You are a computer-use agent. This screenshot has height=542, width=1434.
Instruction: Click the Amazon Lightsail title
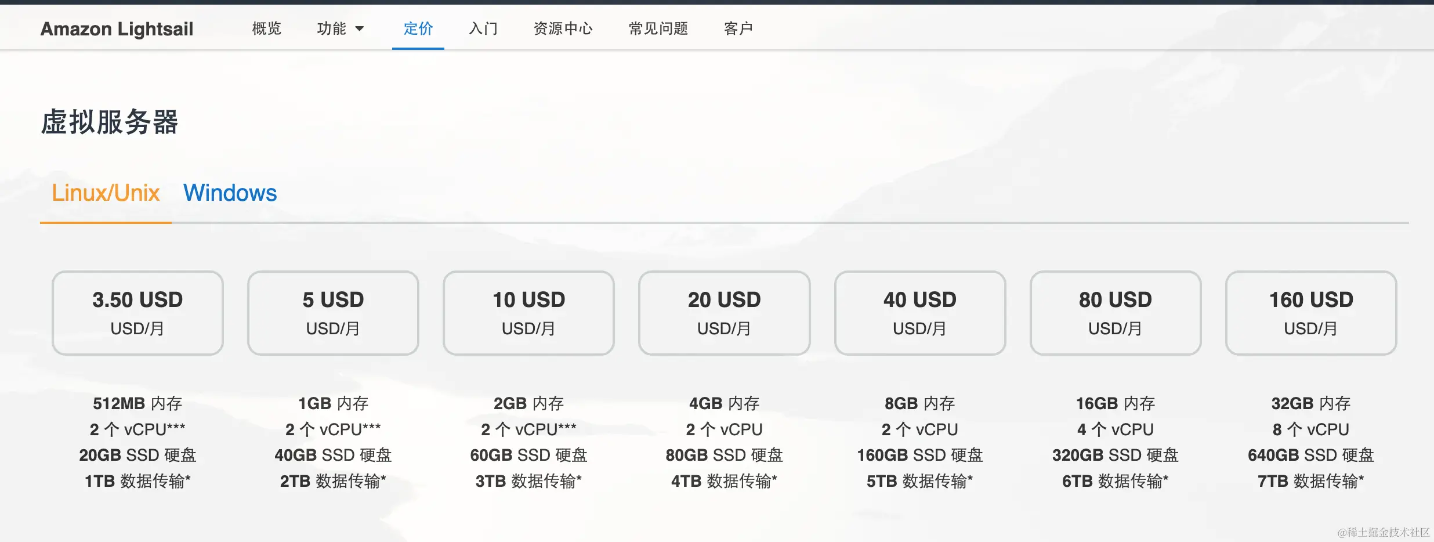pyautogui.click(x=117, y=28)
